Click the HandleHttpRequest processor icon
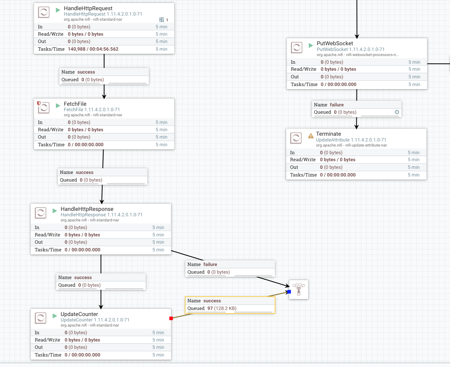Screen dimensions: 450x367 tap(44, 12)
